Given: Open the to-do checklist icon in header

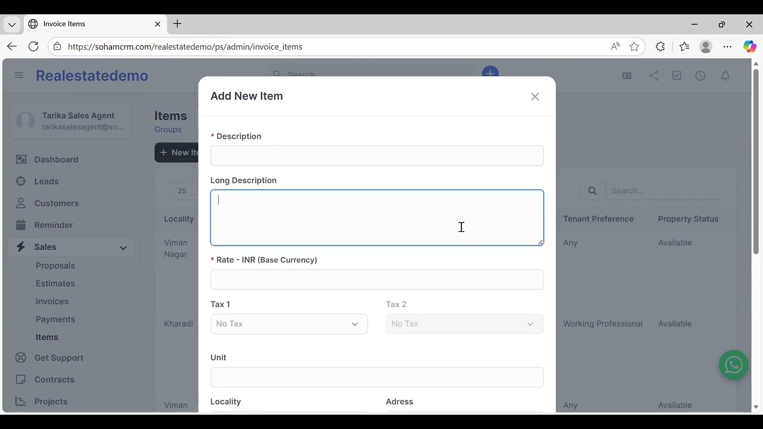Looking at the screenshot, I should pos(677,76).
